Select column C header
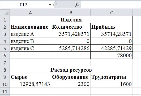 click(x=112, y=13)
